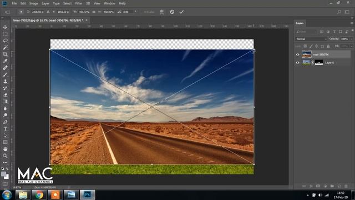355x200 pixels.
Task: Click the X position input field
Action: [x=38, y=12]
